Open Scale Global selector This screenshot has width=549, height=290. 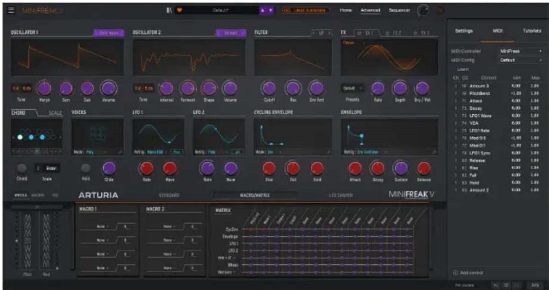pyautogui.click(x=48, y=168)
